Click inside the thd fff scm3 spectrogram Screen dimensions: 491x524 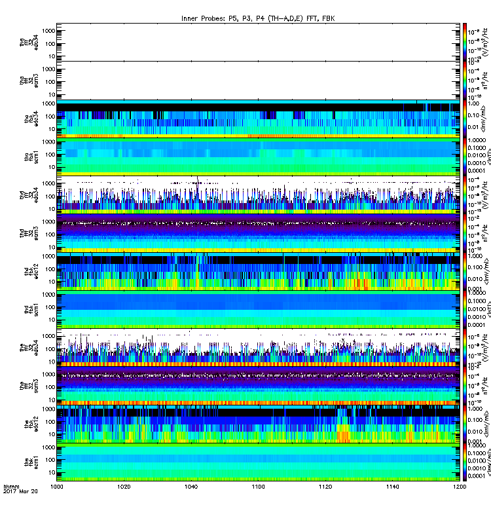point(258,233)
